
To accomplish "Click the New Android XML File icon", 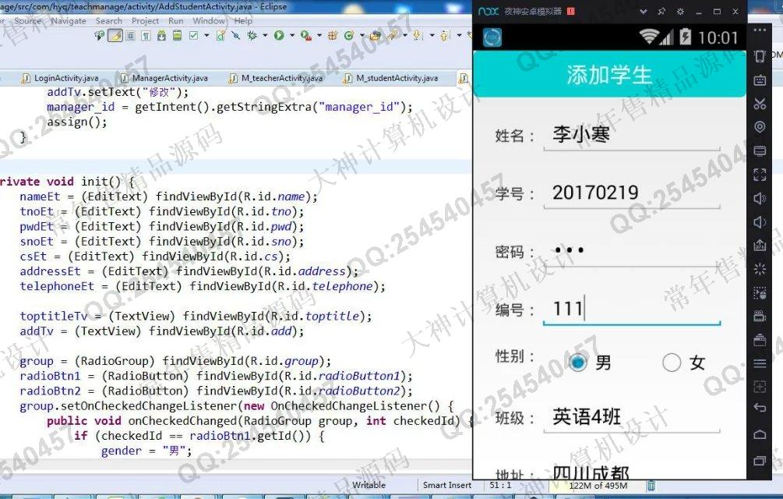I will (x=220, y=35).
